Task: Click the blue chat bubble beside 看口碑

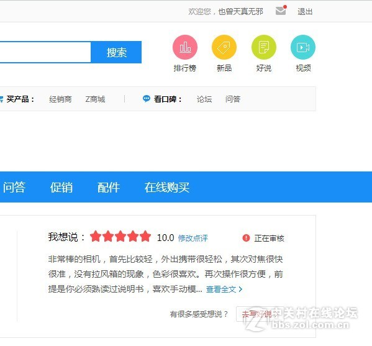Action: pyautogui.click(x=147, y=99)
